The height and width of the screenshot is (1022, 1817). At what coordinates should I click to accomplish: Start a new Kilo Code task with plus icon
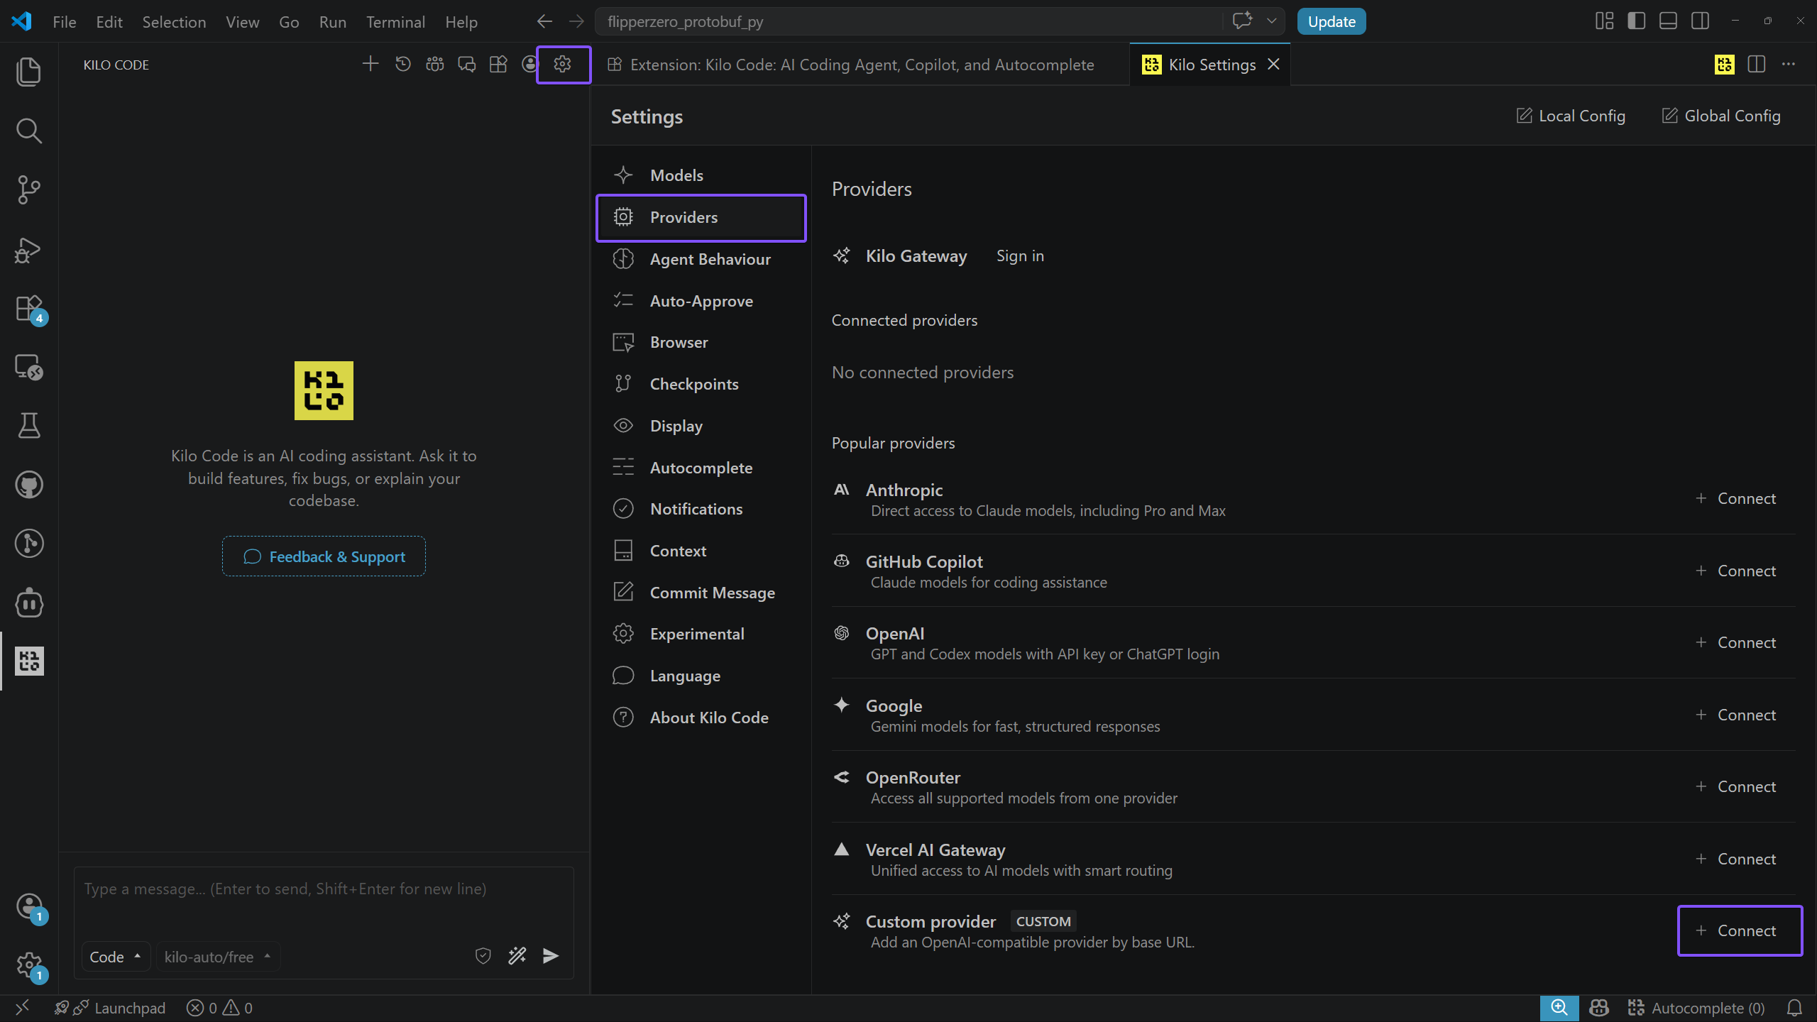370,64
